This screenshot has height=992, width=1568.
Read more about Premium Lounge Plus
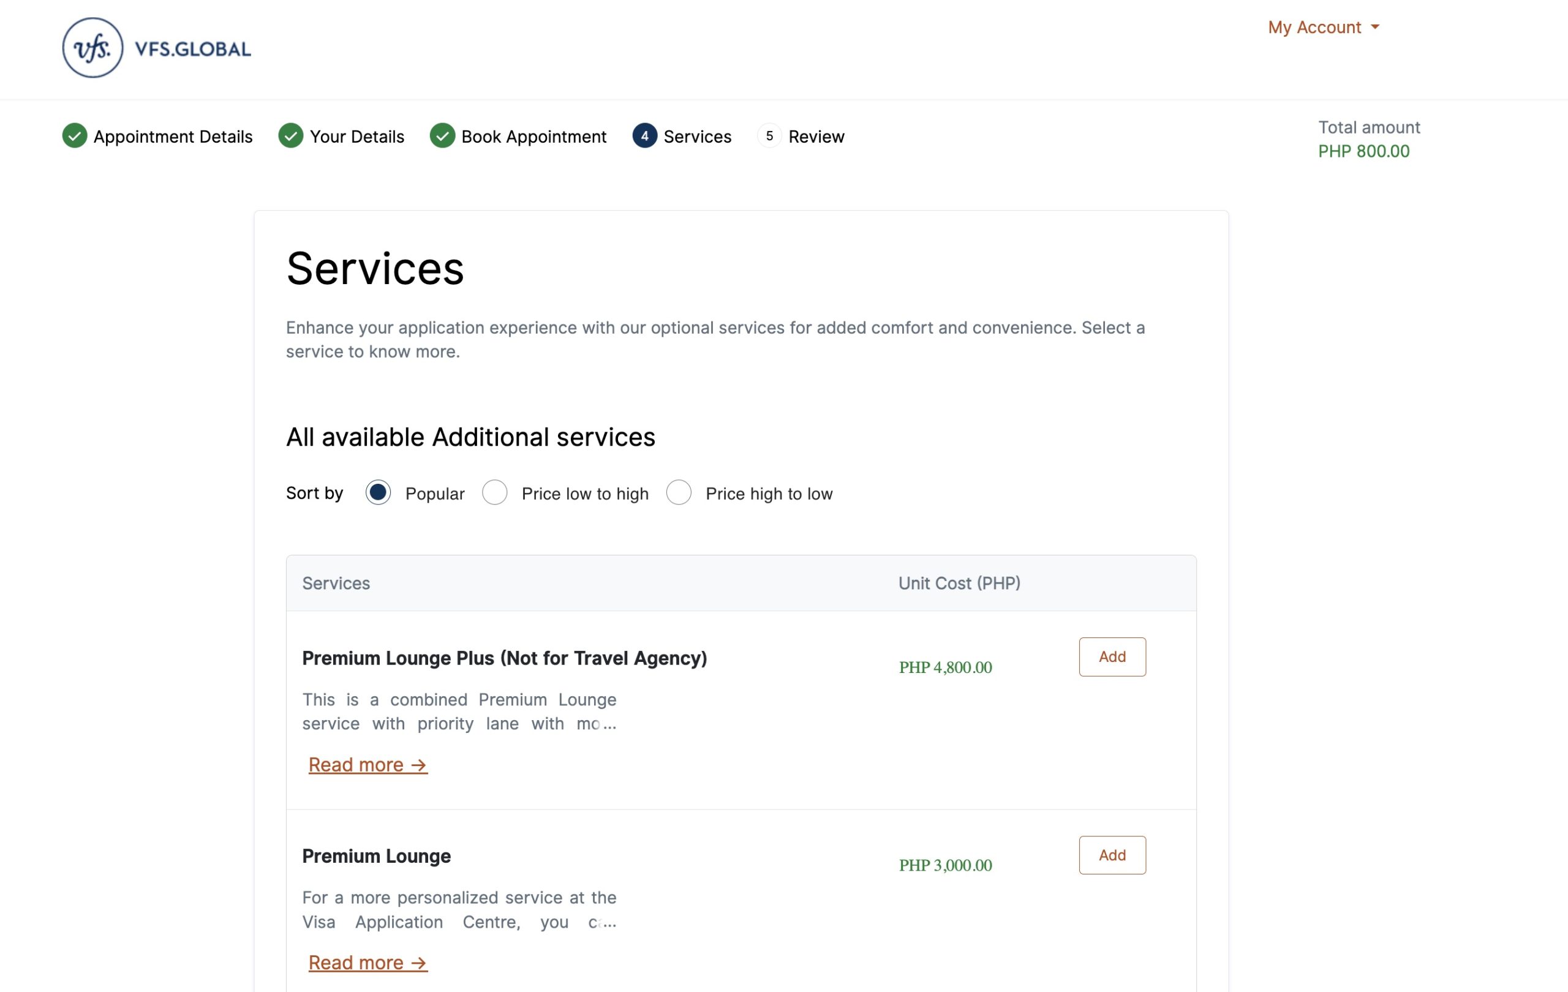tap(368, 765)
